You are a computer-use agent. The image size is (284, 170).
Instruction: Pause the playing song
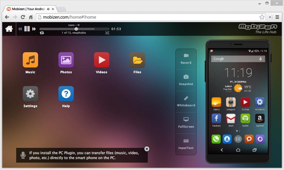pos(27,29)
